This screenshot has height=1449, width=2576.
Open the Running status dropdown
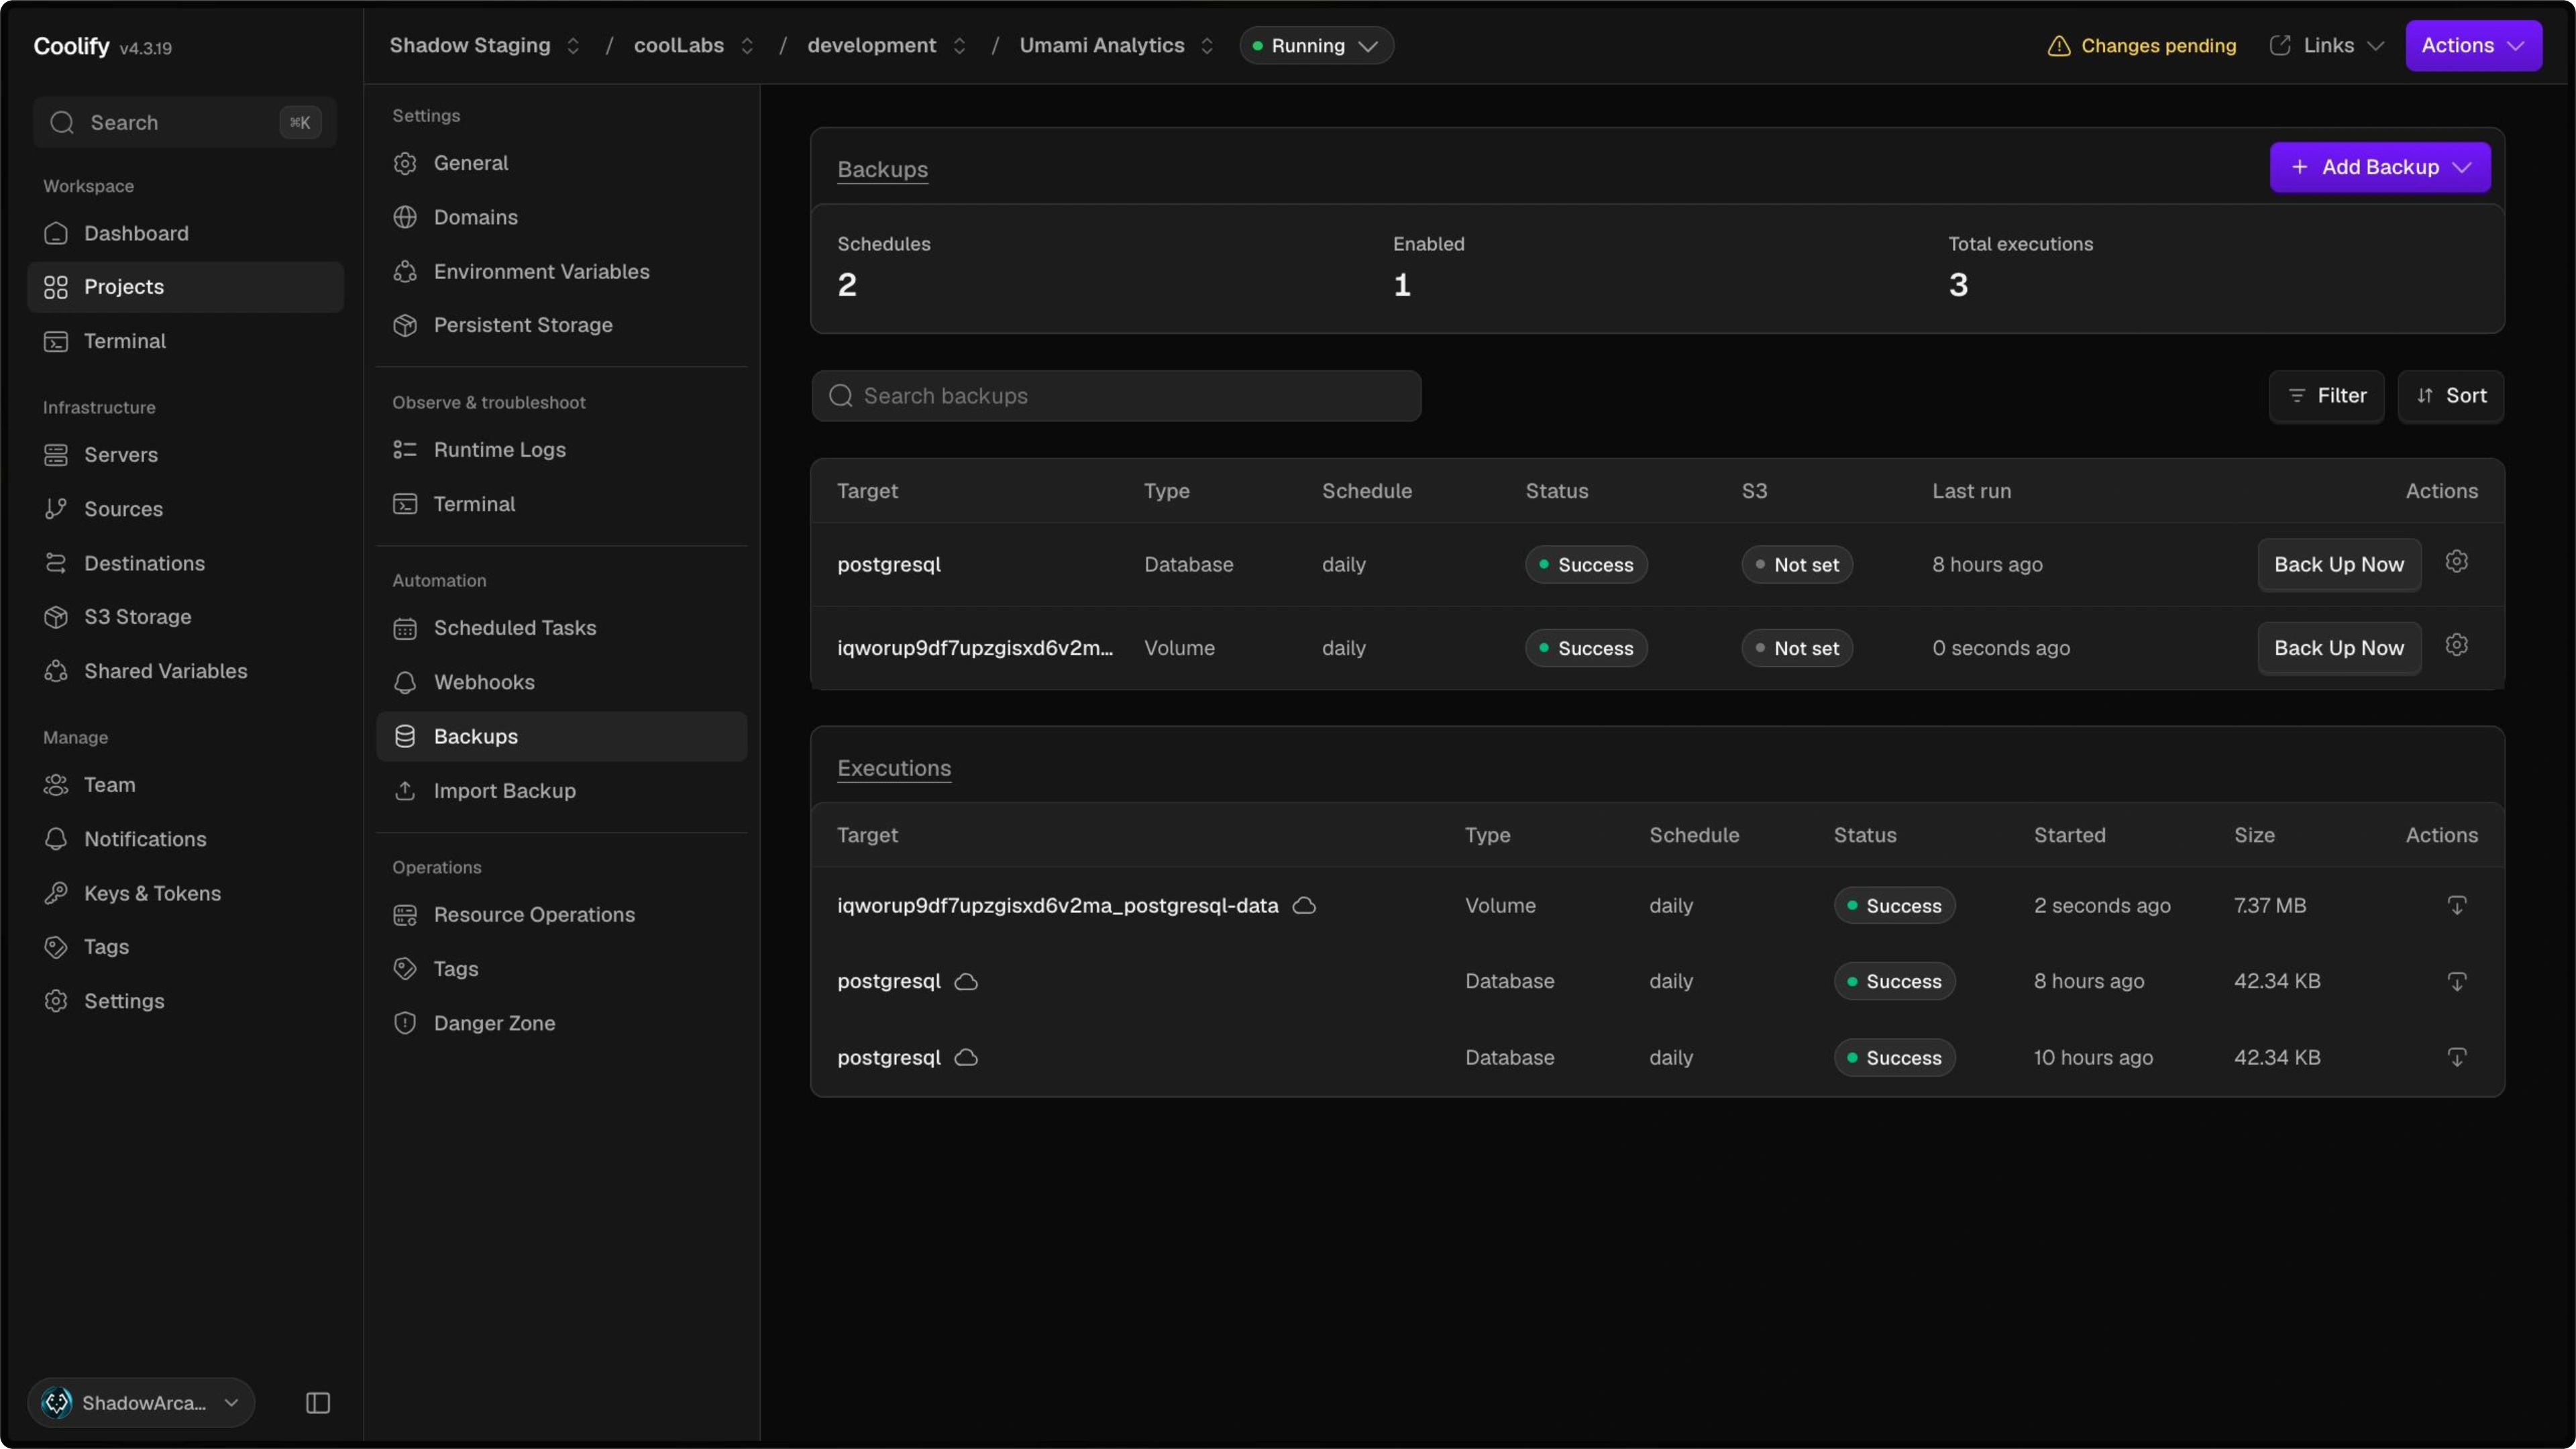[1316, 46]
